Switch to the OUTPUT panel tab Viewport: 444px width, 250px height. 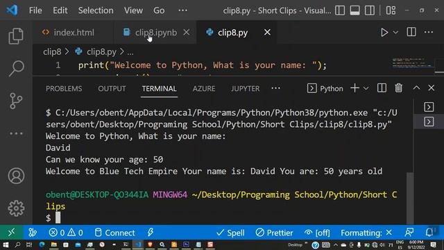112,89
